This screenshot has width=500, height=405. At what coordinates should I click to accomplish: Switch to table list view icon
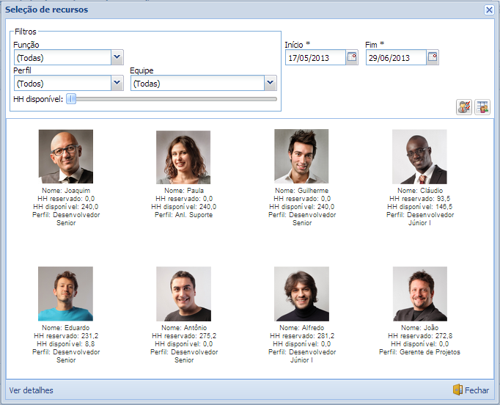pyautogui.click(x=482, y=107)
